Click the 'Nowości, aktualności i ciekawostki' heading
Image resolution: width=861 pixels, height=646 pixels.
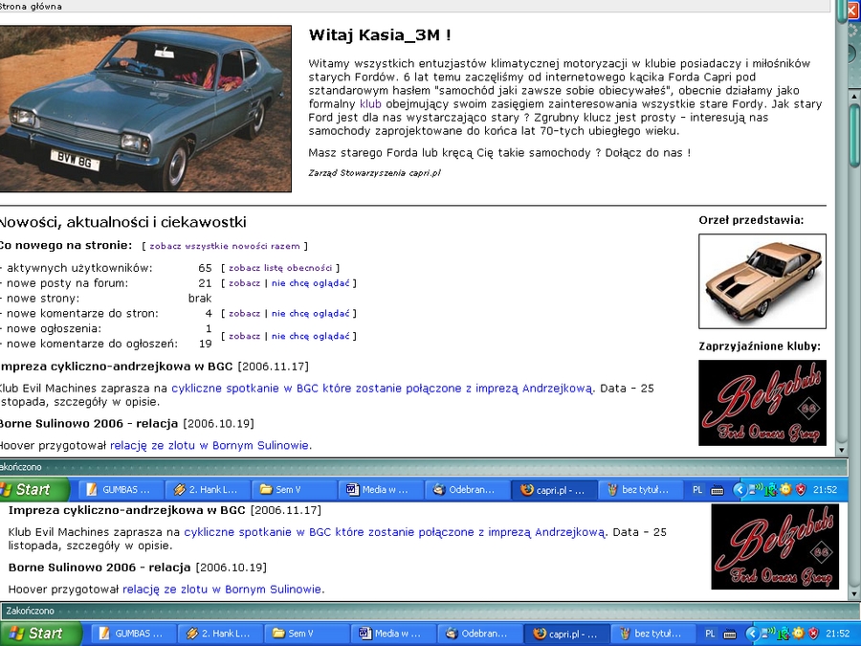click(122, 222)
